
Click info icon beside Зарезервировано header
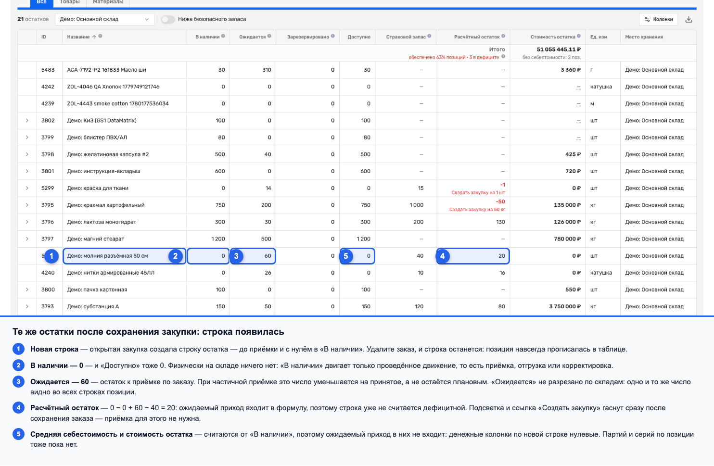pos(333,36)
